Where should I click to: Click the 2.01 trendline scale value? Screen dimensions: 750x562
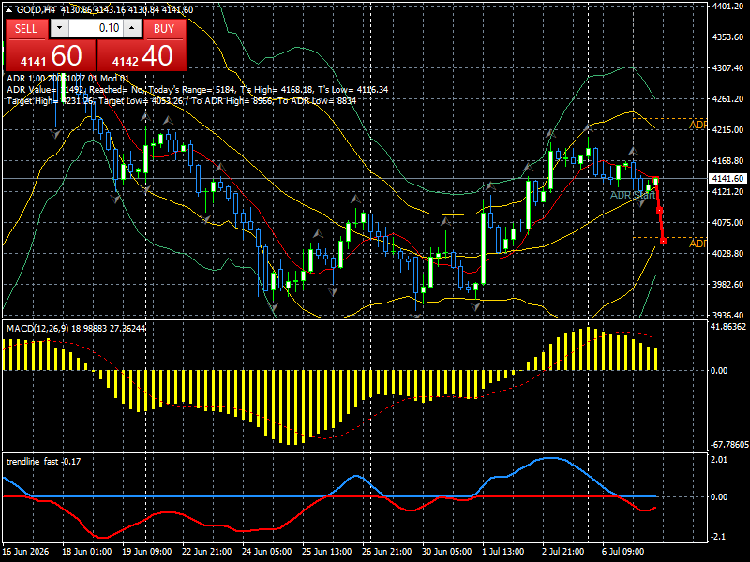tap(719, 460)
